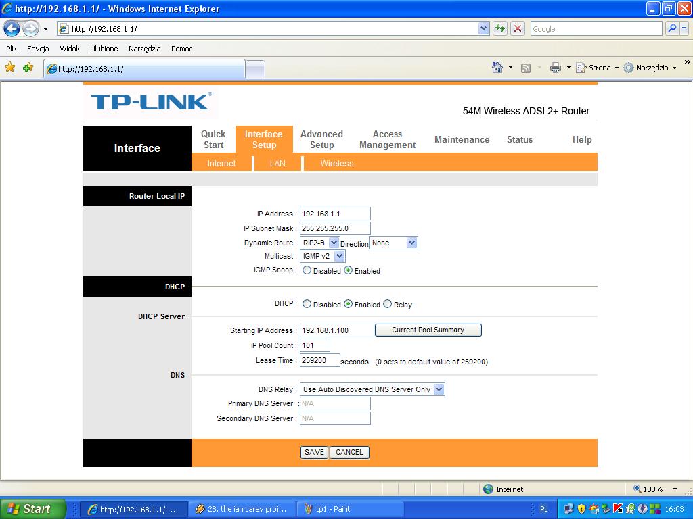Open the Direction None dropdown

pyautogui.click(x=393, y=243)
